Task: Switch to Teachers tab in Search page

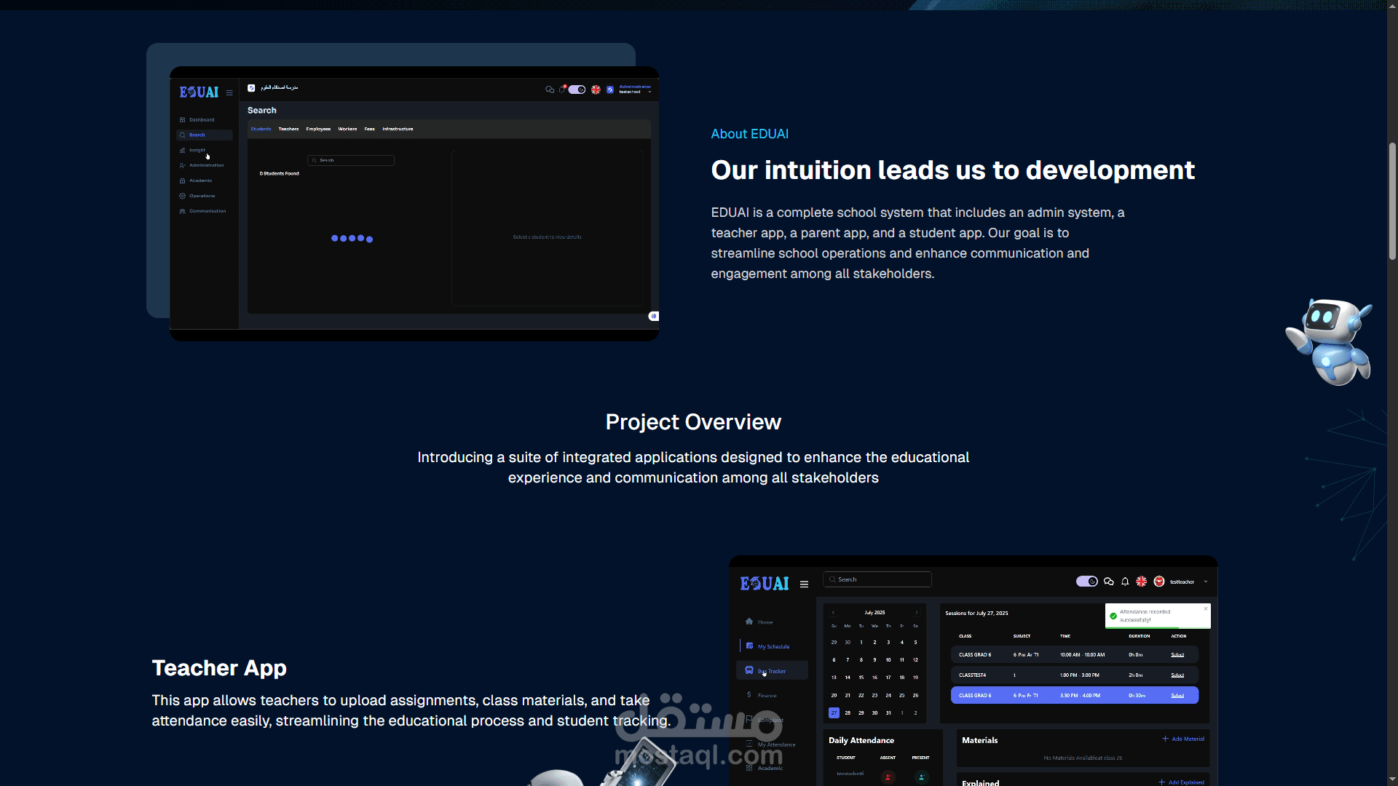Action: (x=288, y=129)
